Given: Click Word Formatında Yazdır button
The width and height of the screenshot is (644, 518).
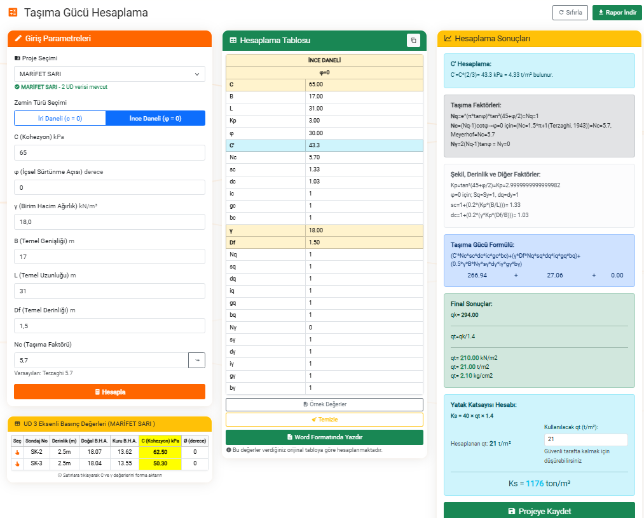Looking at the screenshot, I should [x=324, y=437].
